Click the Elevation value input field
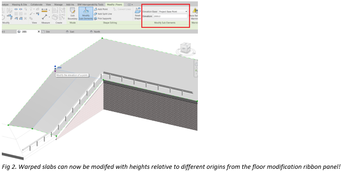This screenshot has width=342, height=172. [170, 16]
